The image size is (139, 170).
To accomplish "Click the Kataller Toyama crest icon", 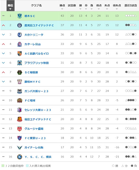I will 19,44.
